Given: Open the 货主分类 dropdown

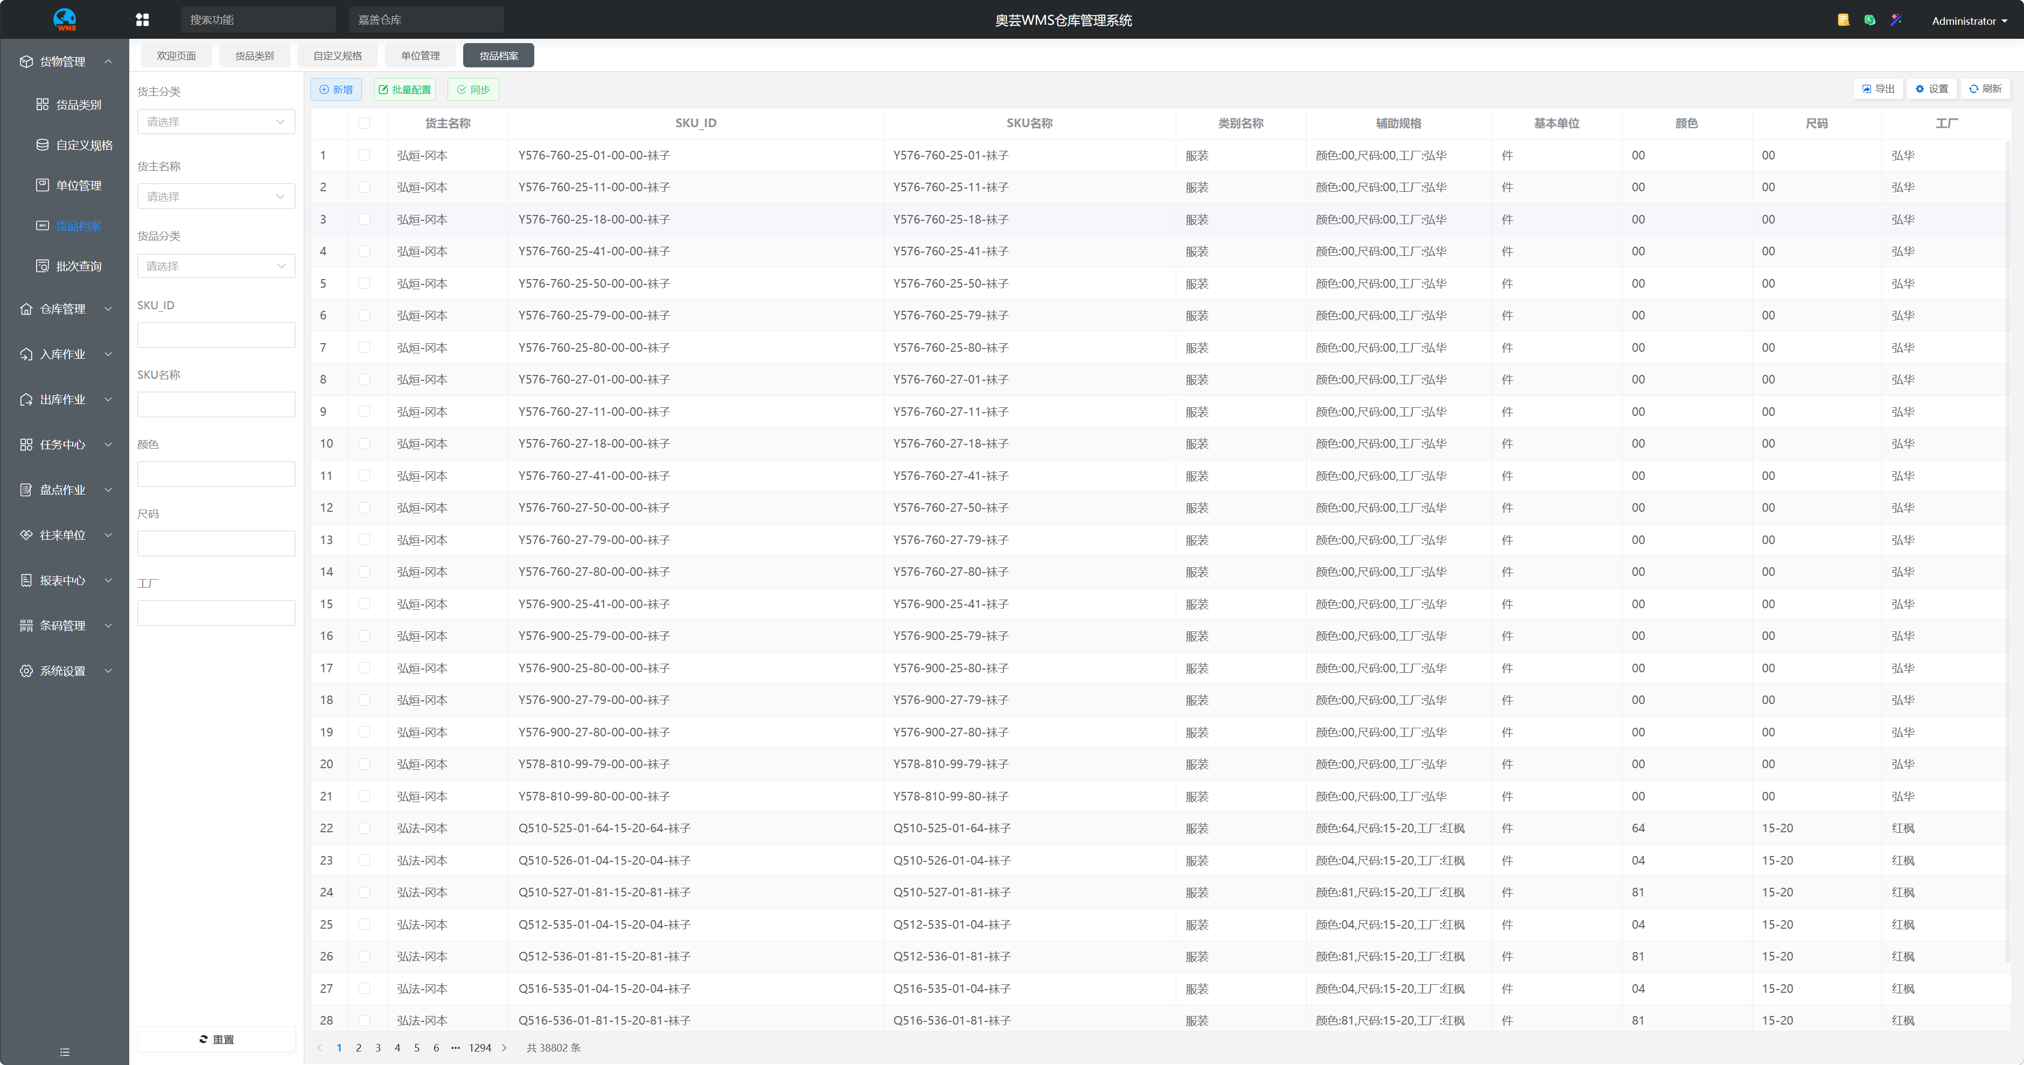Looking at the screenshot, I should click(216, 122).
